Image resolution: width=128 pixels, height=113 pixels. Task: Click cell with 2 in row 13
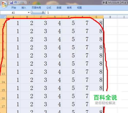(x=27, y=71)
